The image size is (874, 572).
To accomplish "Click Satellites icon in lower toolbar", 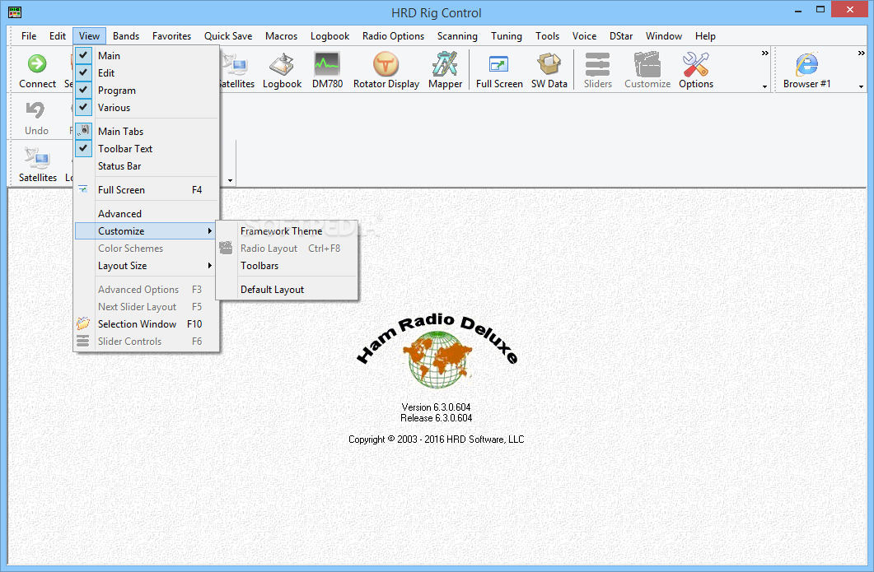I will pyautogui.click(x=37, y=158).
